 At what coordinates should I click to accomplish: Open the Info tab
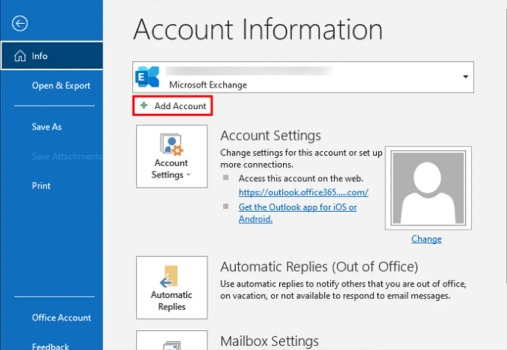[x=51, y=56]
